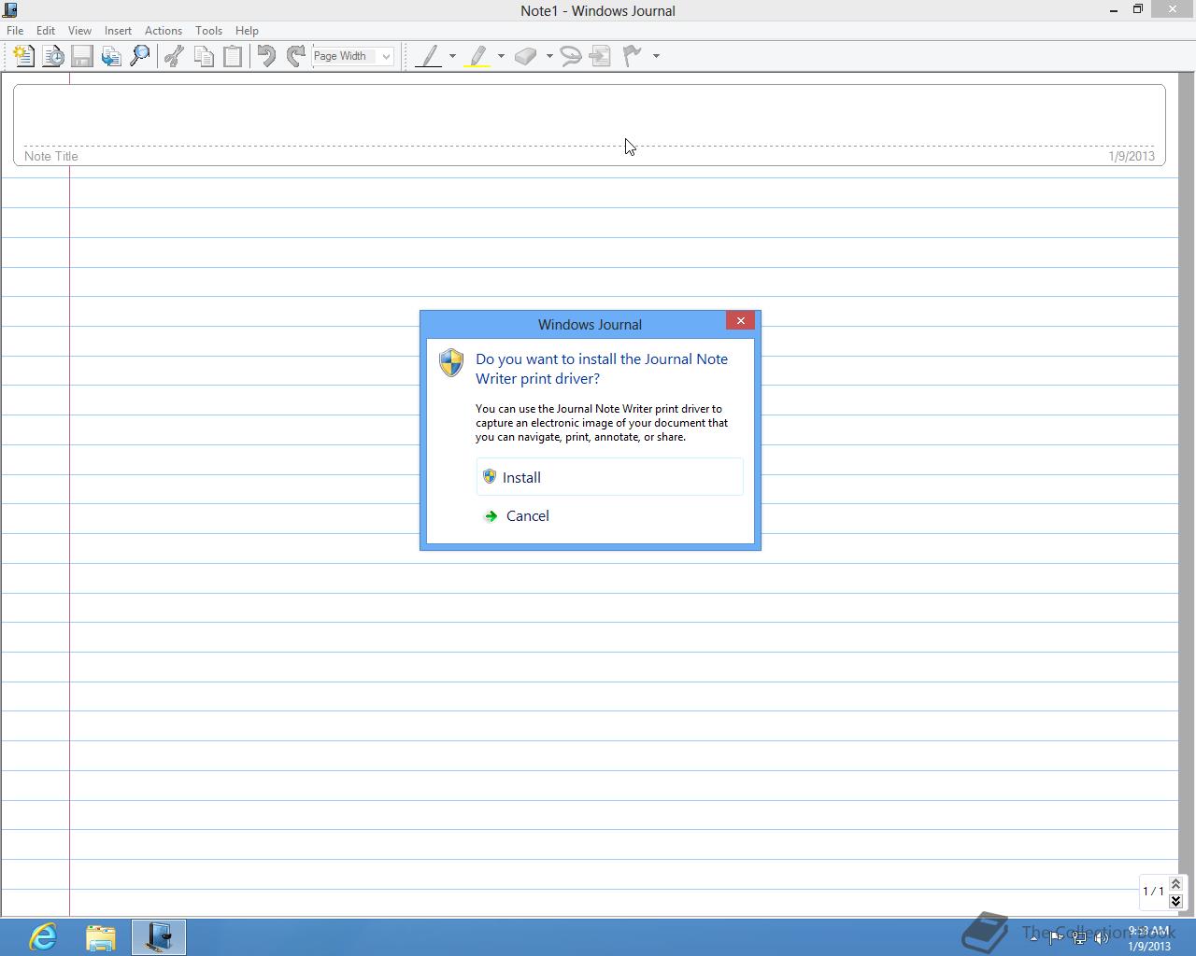Open the Action Center flag icon
1196x956 pixels.
click(1056, 938)
